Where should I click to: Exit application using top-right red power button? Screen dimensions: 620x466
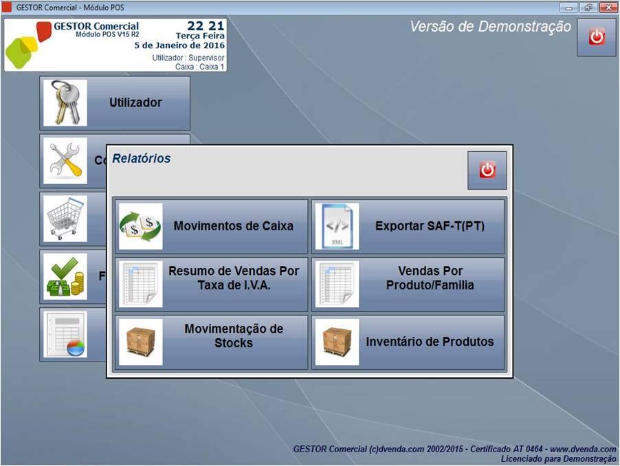pos(596,37)
